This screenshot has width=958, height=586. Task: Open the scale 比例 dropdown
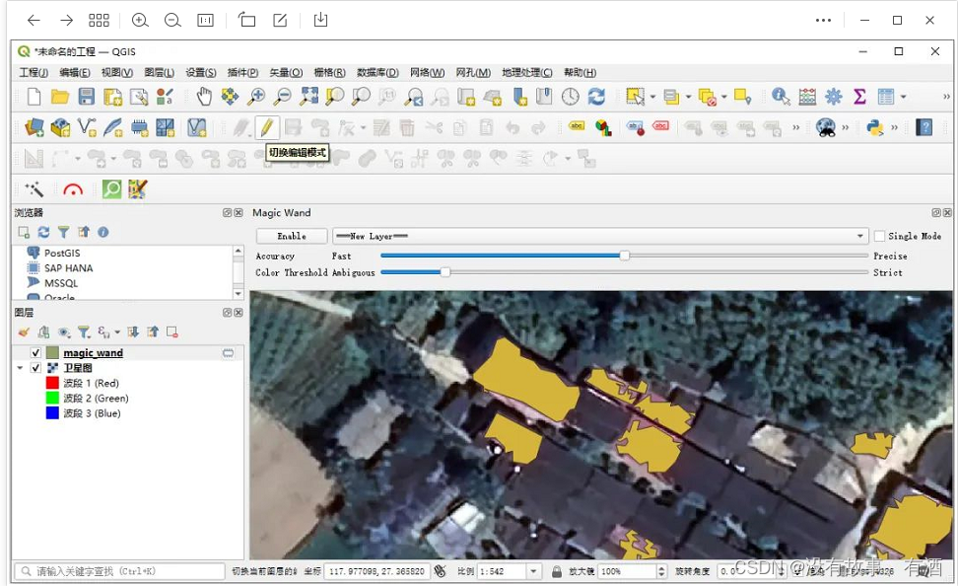click(x=534, y=571)
